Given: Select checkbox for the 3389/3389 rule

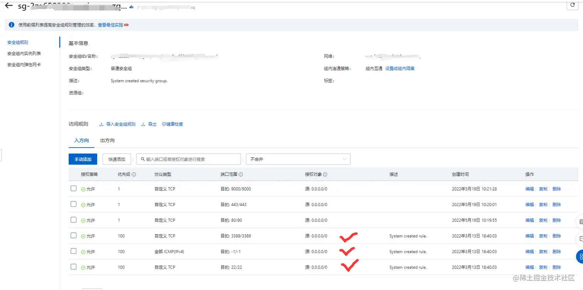Looking at the screenshot, I should (x=74, y=235).
